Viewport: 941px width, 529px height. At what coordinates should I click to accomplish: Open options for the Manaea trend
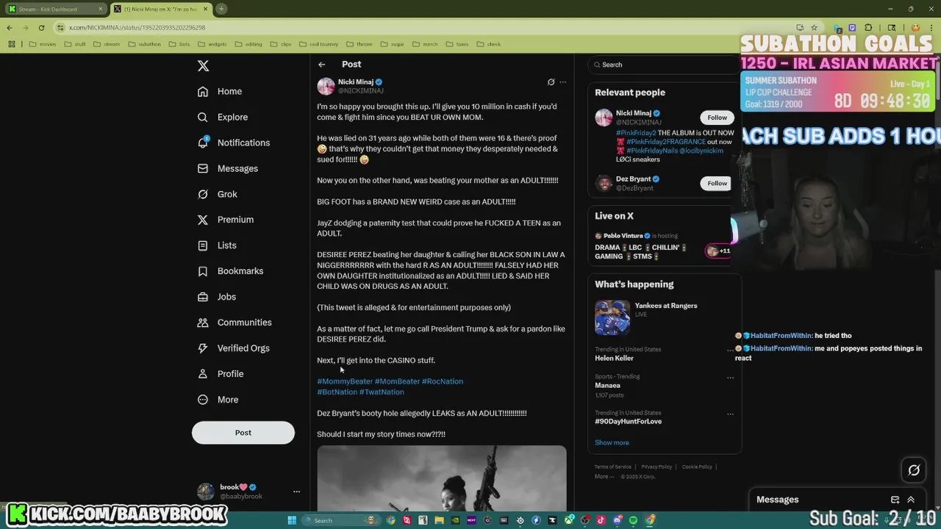tap(730, 378)
